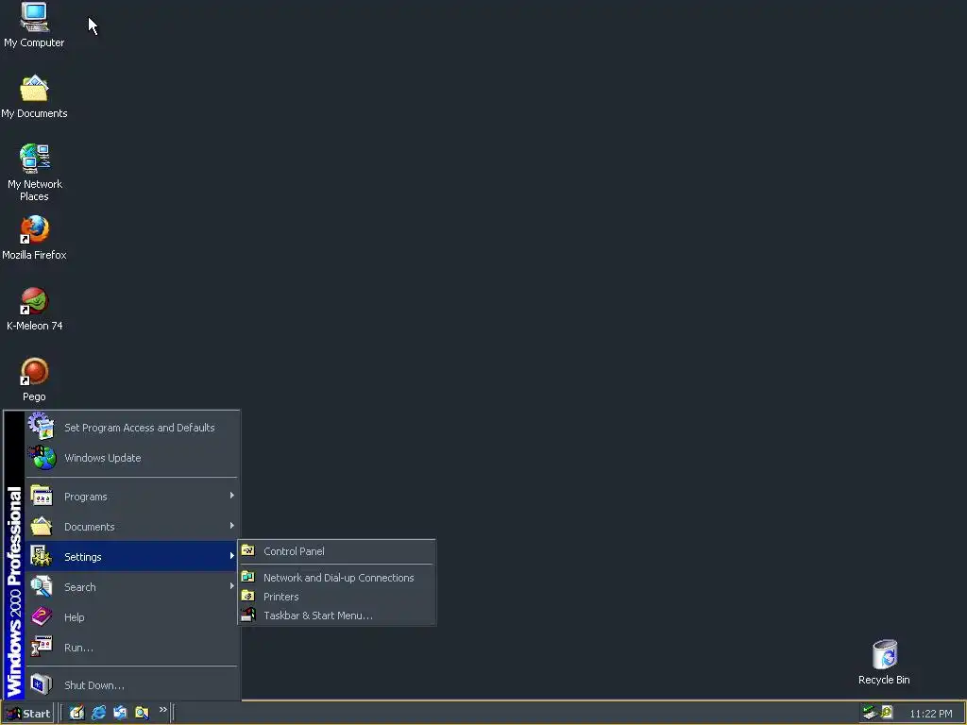Screen dimensions: 967x725
Task: Open Help from the Start menu
Action: coord(131,617)
